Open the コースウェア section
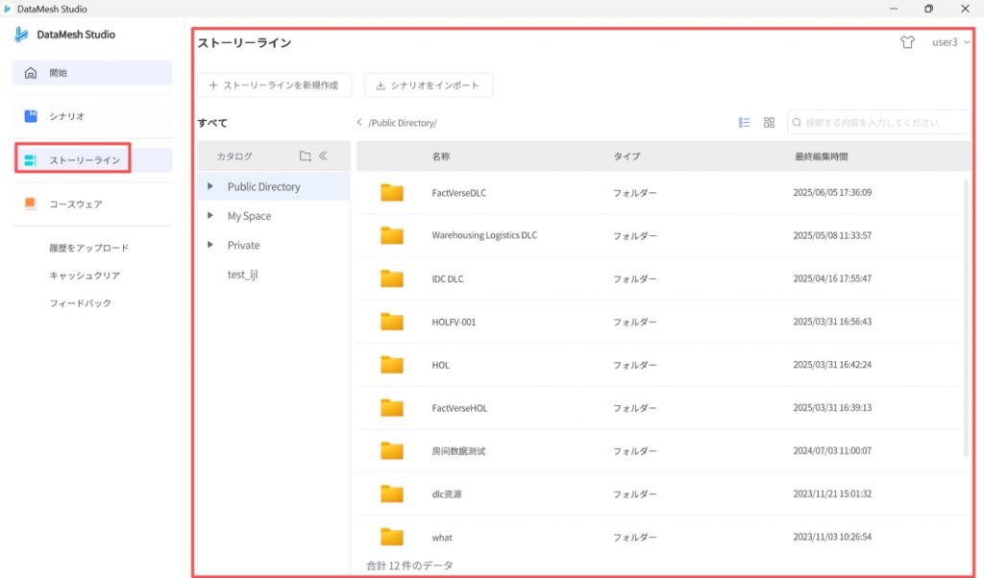Image resolution: width=984 pixels, height=578 pixels. [x=92, y=204]
